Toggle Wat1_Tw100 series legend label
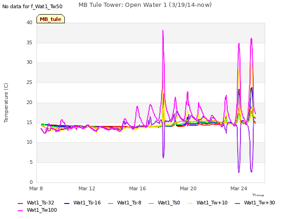 pyautogui.click(x=42, y=210)
